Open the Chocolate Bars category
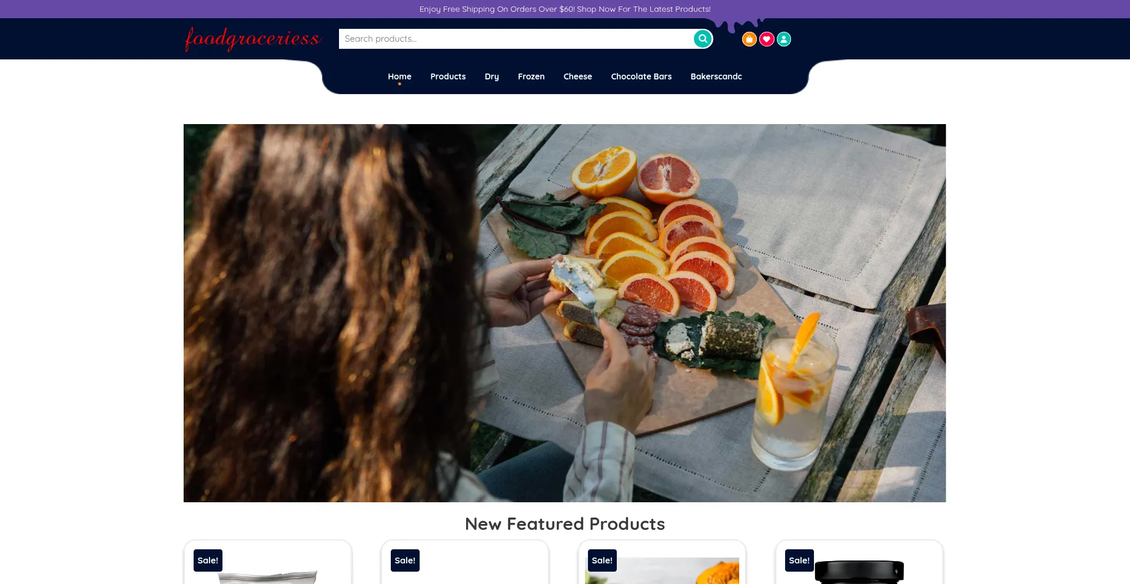The width and height of the screenshot is (1130, 584). [642, 76]
